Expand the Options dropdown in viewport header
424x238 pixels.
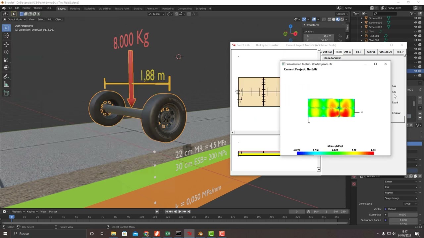[x=342, y=14]
